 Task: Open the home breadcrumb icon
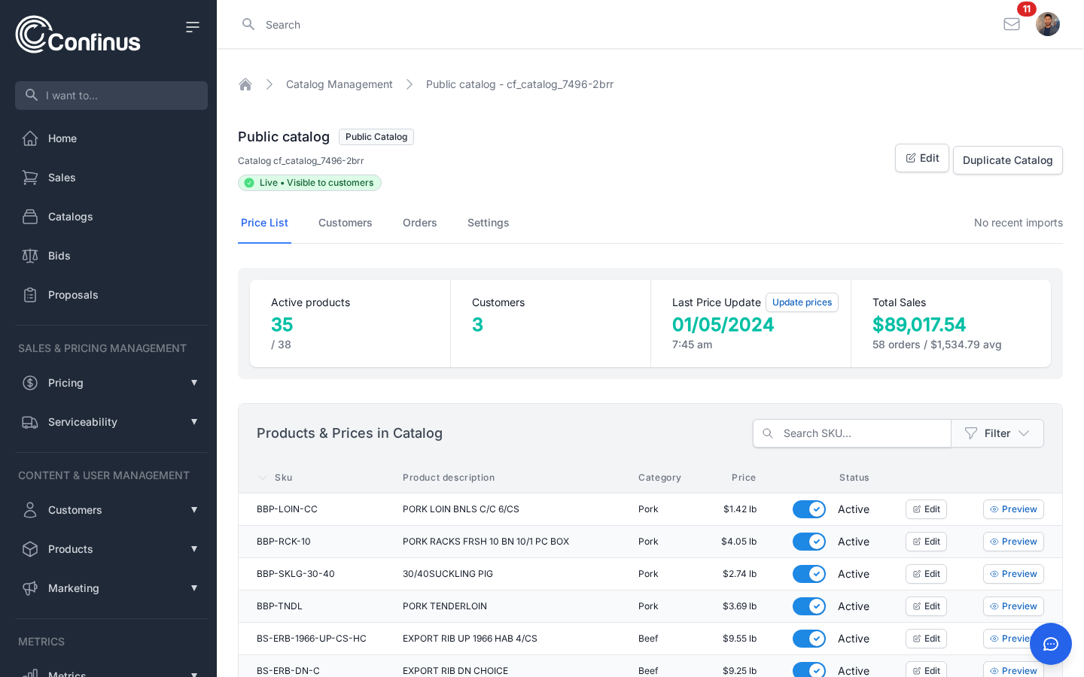click(x=245, y=84)
